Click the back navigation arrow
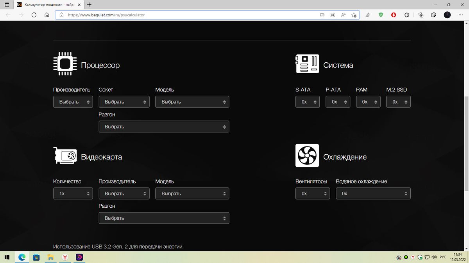 point(9,15)
